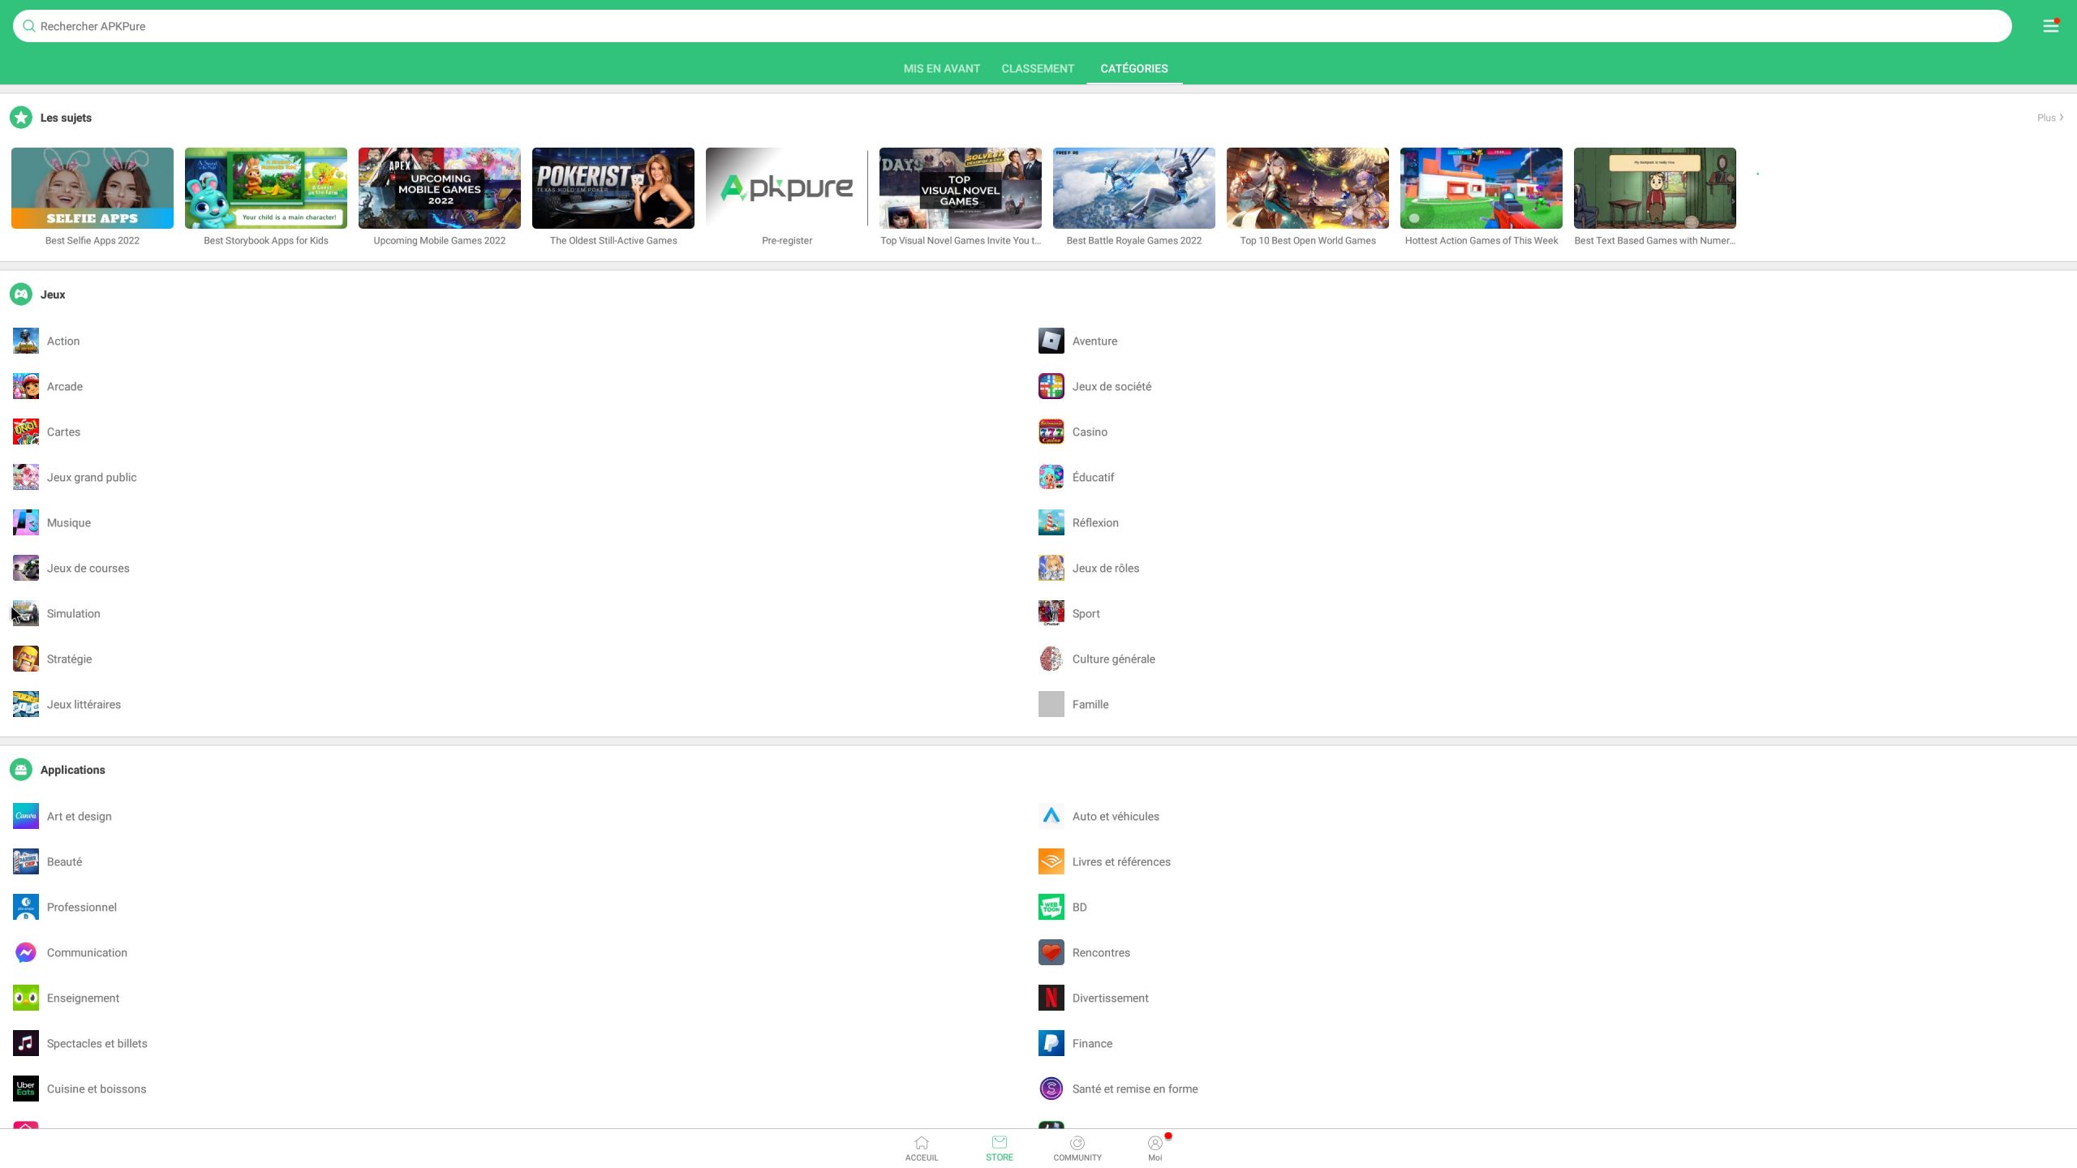Click the Canva Art et design icon
The height and width of the screenshot is (1168, 2077).
[x=26, y=816]
